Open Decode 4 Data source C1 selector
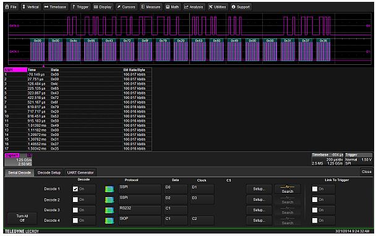The width and height of the screenshot is (376, 236). coord(176,221)
